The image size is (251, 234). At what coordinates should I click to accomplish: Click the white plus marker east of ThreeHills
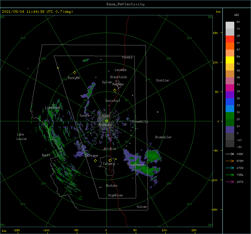coord(158,112)
